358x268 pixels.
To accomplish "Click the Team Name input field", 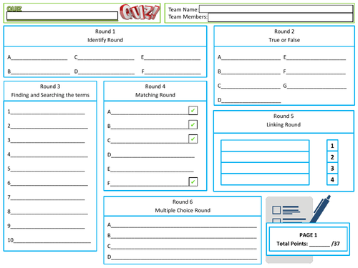I will click(276, 9).
